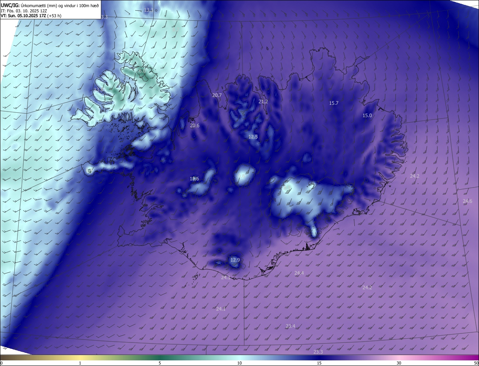Click the 13.8 value on the map
The height and width of the screenshot is (366, 479).
coord(98,90)
